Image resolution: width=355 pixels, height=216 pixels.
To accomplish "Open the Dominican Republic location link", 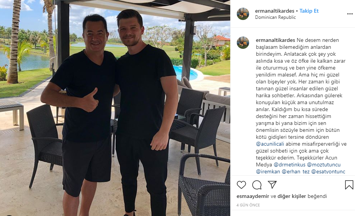I will (275, 17).
